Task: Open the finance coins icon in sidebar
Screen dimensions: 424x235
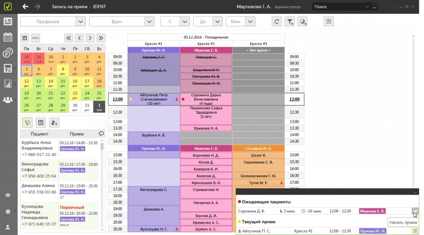Action: 8,53
